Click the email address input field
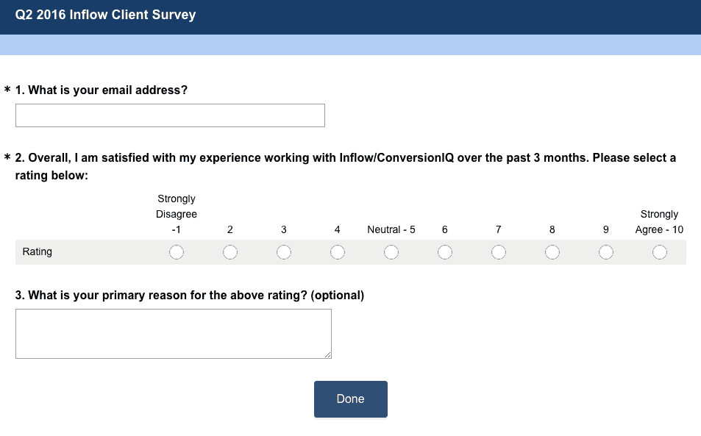 coord(170,115)
